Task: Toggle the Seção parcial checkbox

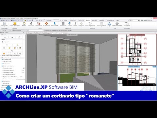Action: click(2, 83)
